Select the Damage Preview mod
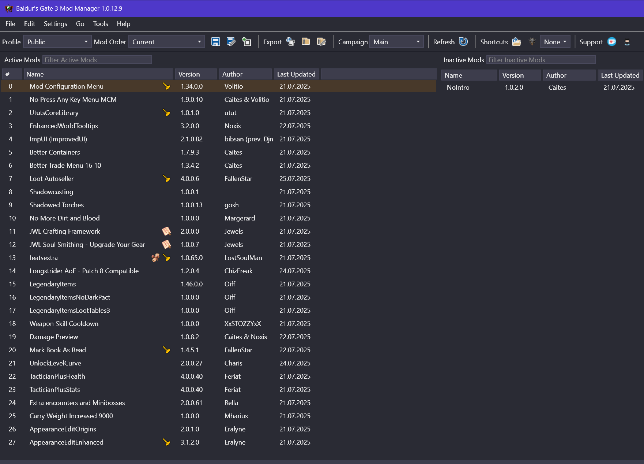644x464 pixels. pyautogui.click(x=219, y=337)
